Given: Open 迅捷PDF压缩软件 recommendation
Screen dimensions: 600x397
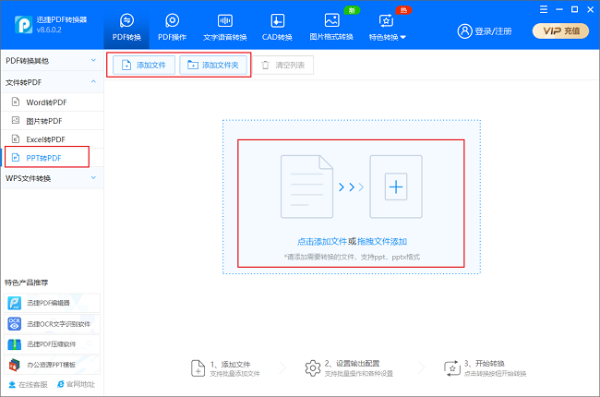Looking at the screenshot, I should [52, 344].
